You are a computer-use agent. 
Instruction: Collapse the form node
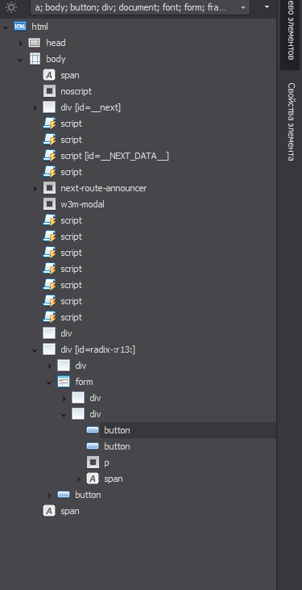tap(49, 382)
